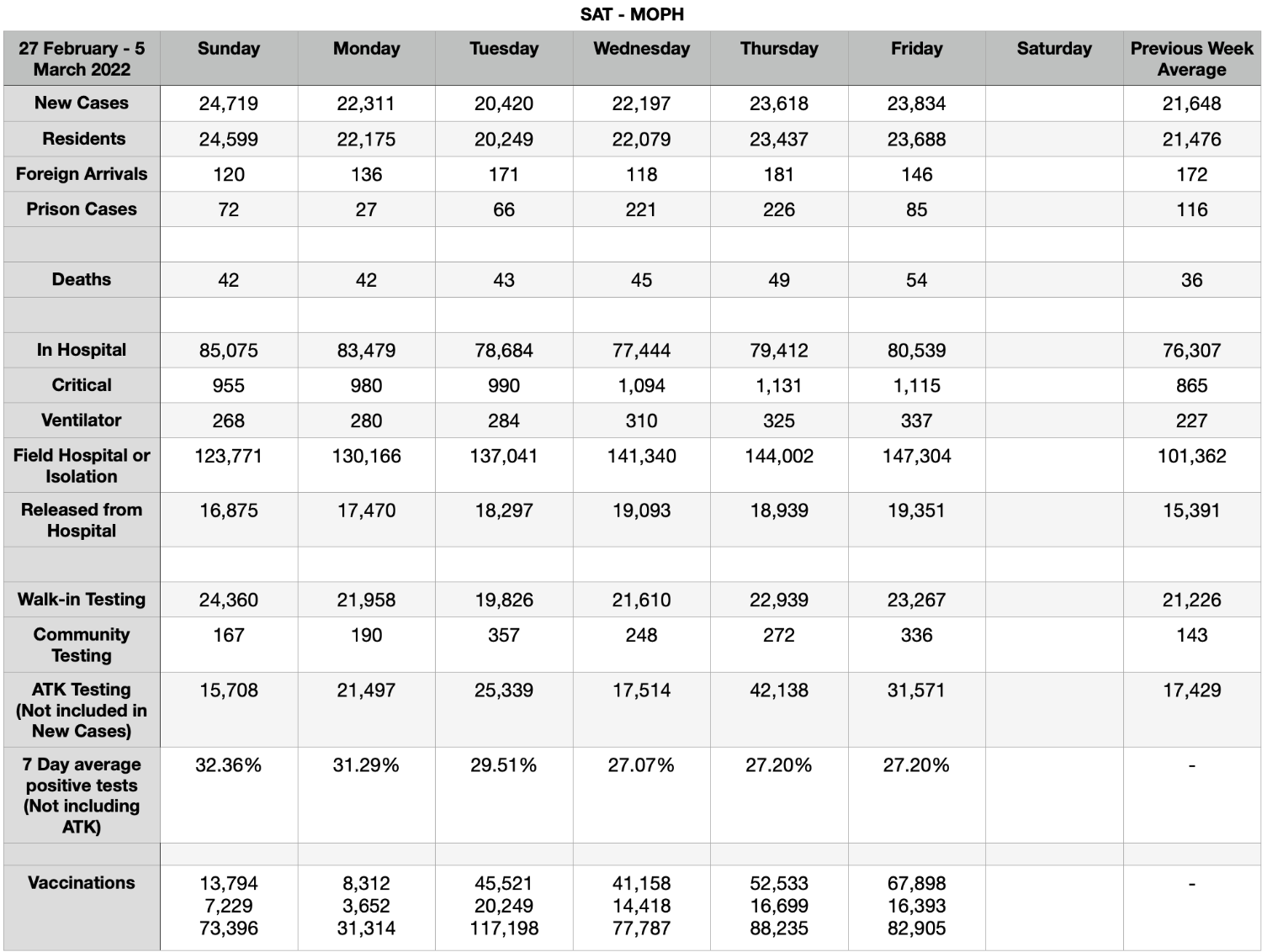This screenshot has width=1262, height=952.
Task: Click Wednesday's In Hospital value 77,444
Action: pos(641,350)
